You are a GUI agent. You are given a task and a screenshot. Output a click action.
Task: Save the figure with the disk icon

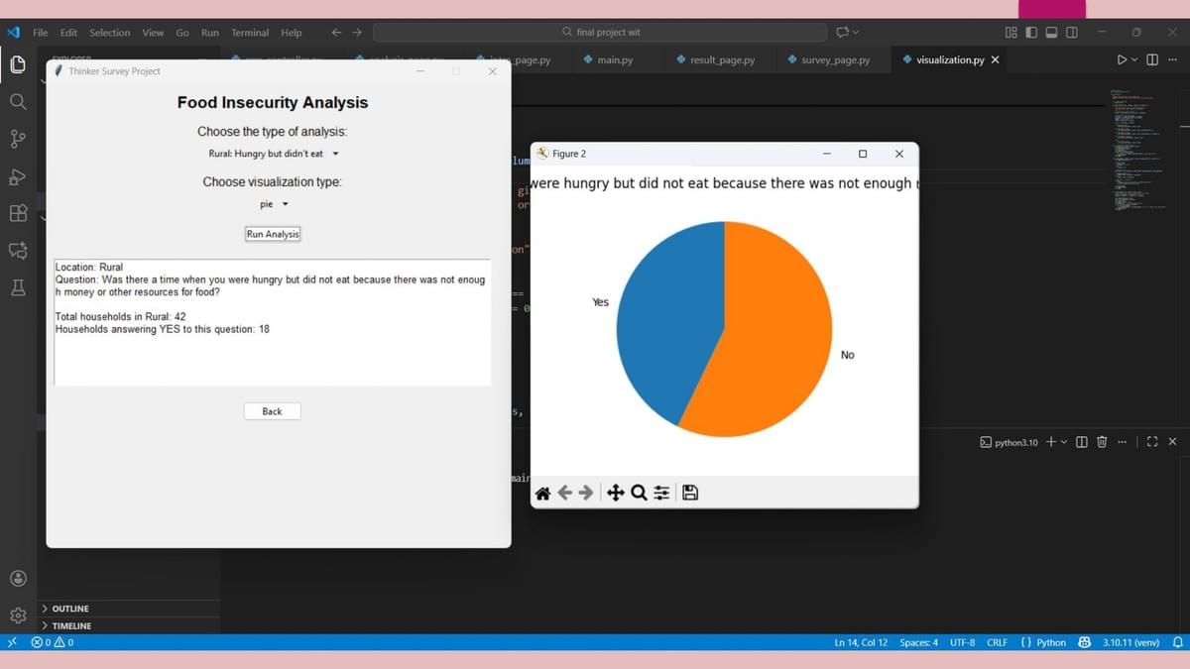coord(690,493)
